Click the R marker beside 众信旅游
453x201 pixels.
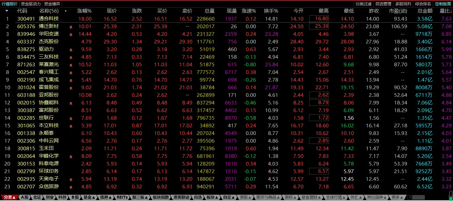point(71,187)
